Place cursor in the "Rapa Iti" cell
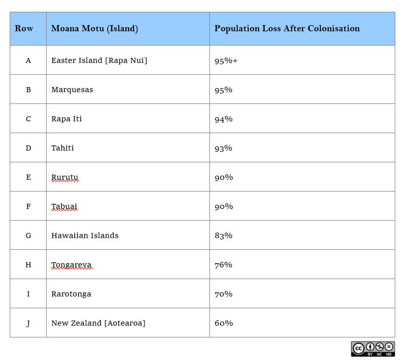Screen dimensions: 405x361 pyautogui.click(x=67, y=119)
